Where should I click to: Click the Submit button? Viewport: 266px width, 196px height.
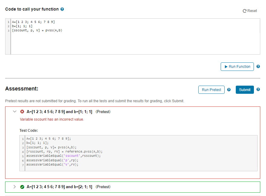[245, 90]
